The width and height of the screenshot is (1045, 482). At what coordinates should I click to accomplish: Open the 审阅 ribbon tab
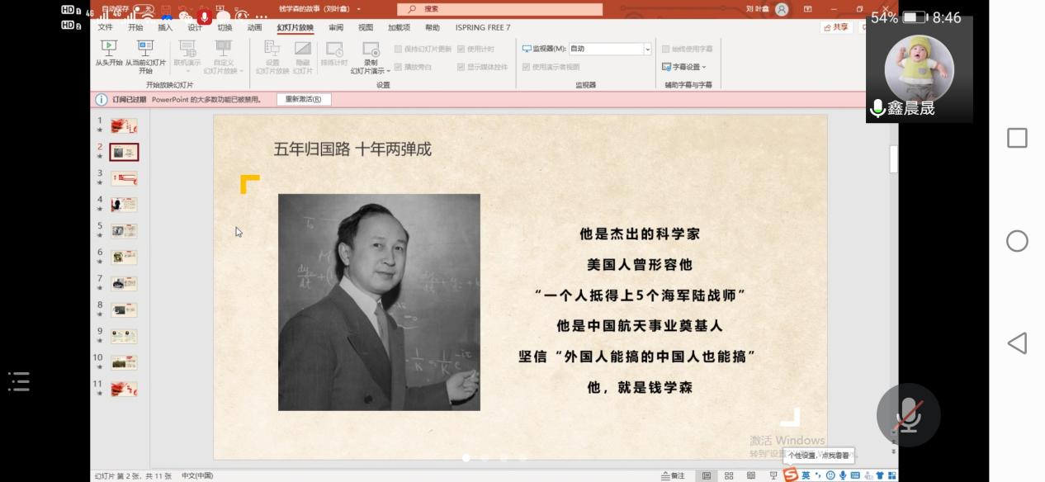pos(335,27)
